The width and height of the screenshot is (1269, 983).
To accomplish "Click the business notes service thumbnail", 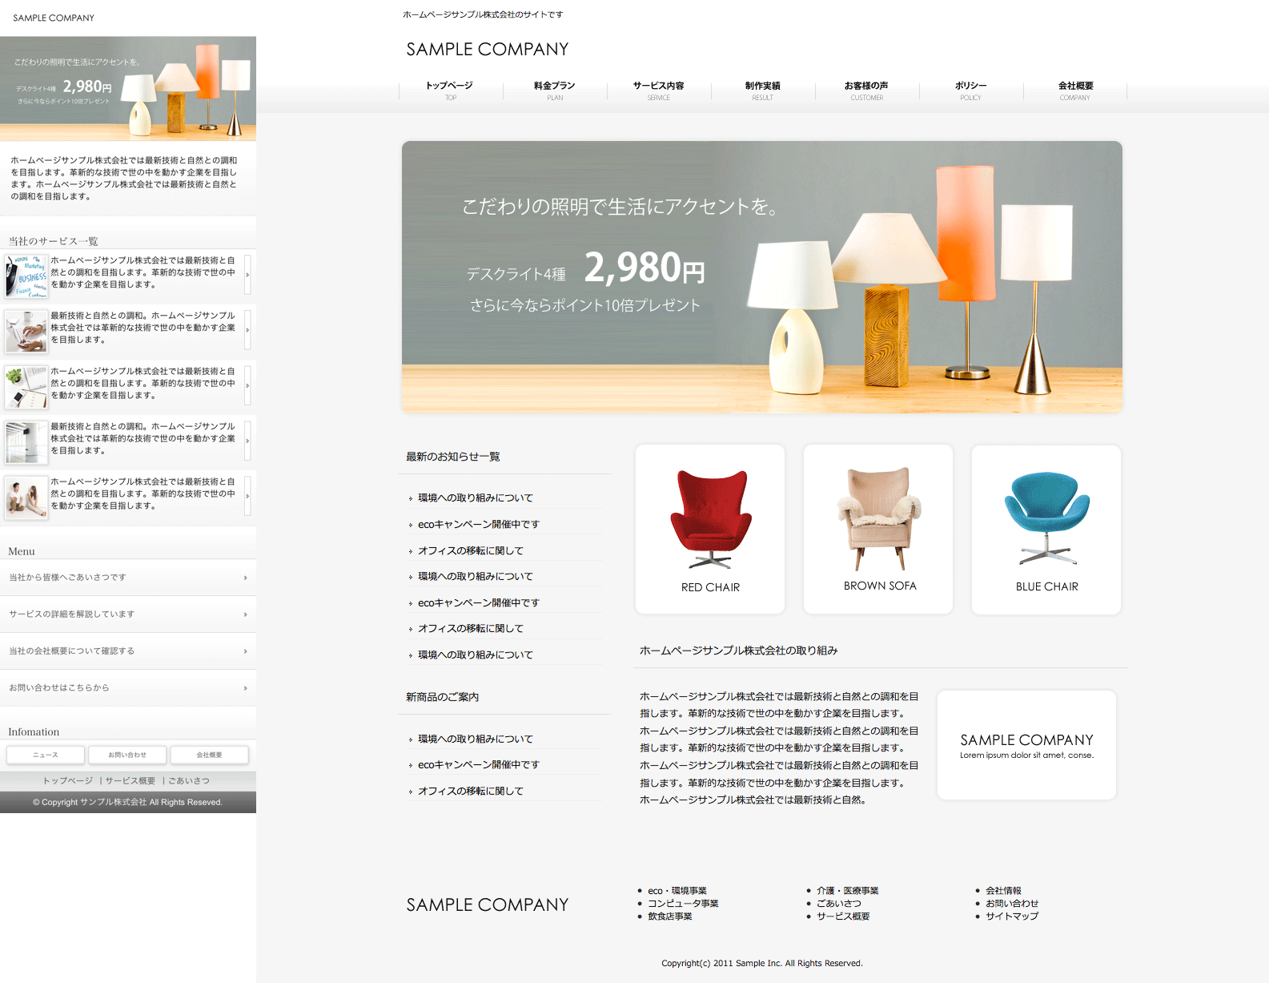I will [26, 276].
